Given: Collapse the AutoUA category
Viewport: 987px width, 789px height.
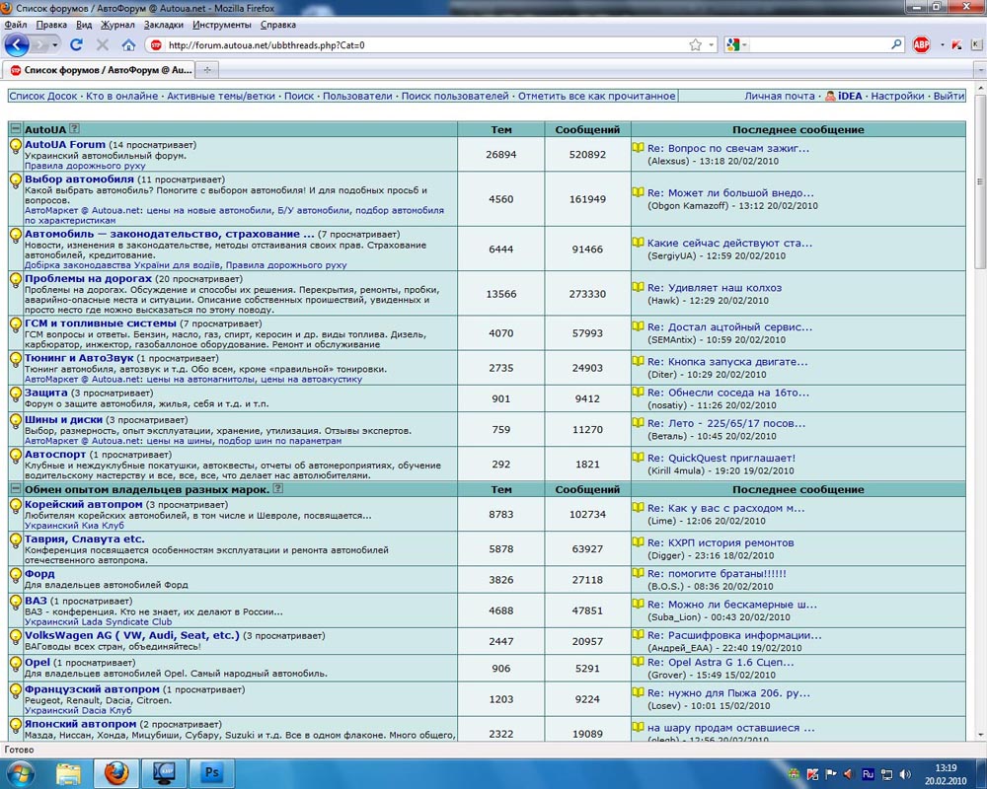Looking at the screenshot, I should 16,129.
